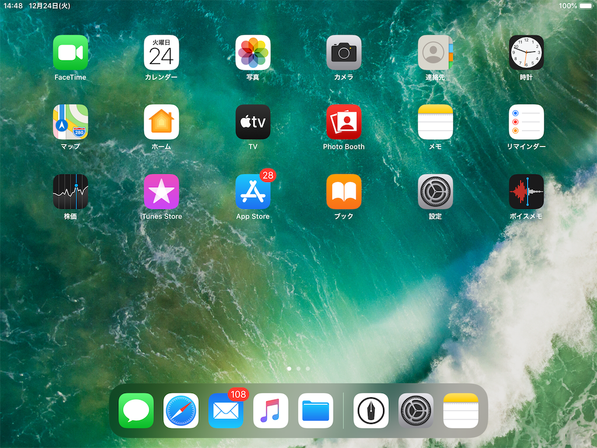Open the Camera app (カメラ)

coord(344,52)
